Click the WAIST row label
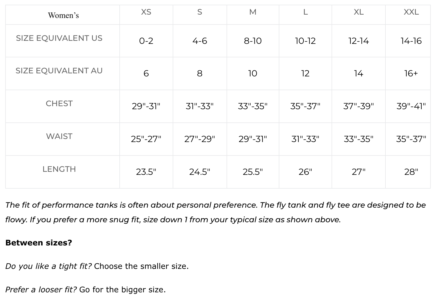 [59, 136]
